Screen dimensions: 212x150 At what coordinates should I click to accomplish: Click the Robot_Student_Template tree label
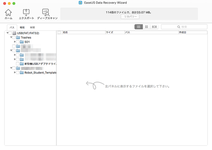tap(40, 73)
